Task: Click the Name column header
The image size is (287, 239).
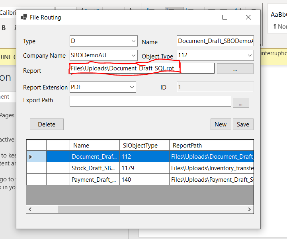Action: pyautogui.click(x=95, y=146)
